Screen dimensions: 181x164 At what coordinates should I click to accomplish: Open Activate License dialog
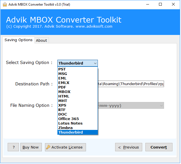tap(66, 148)
